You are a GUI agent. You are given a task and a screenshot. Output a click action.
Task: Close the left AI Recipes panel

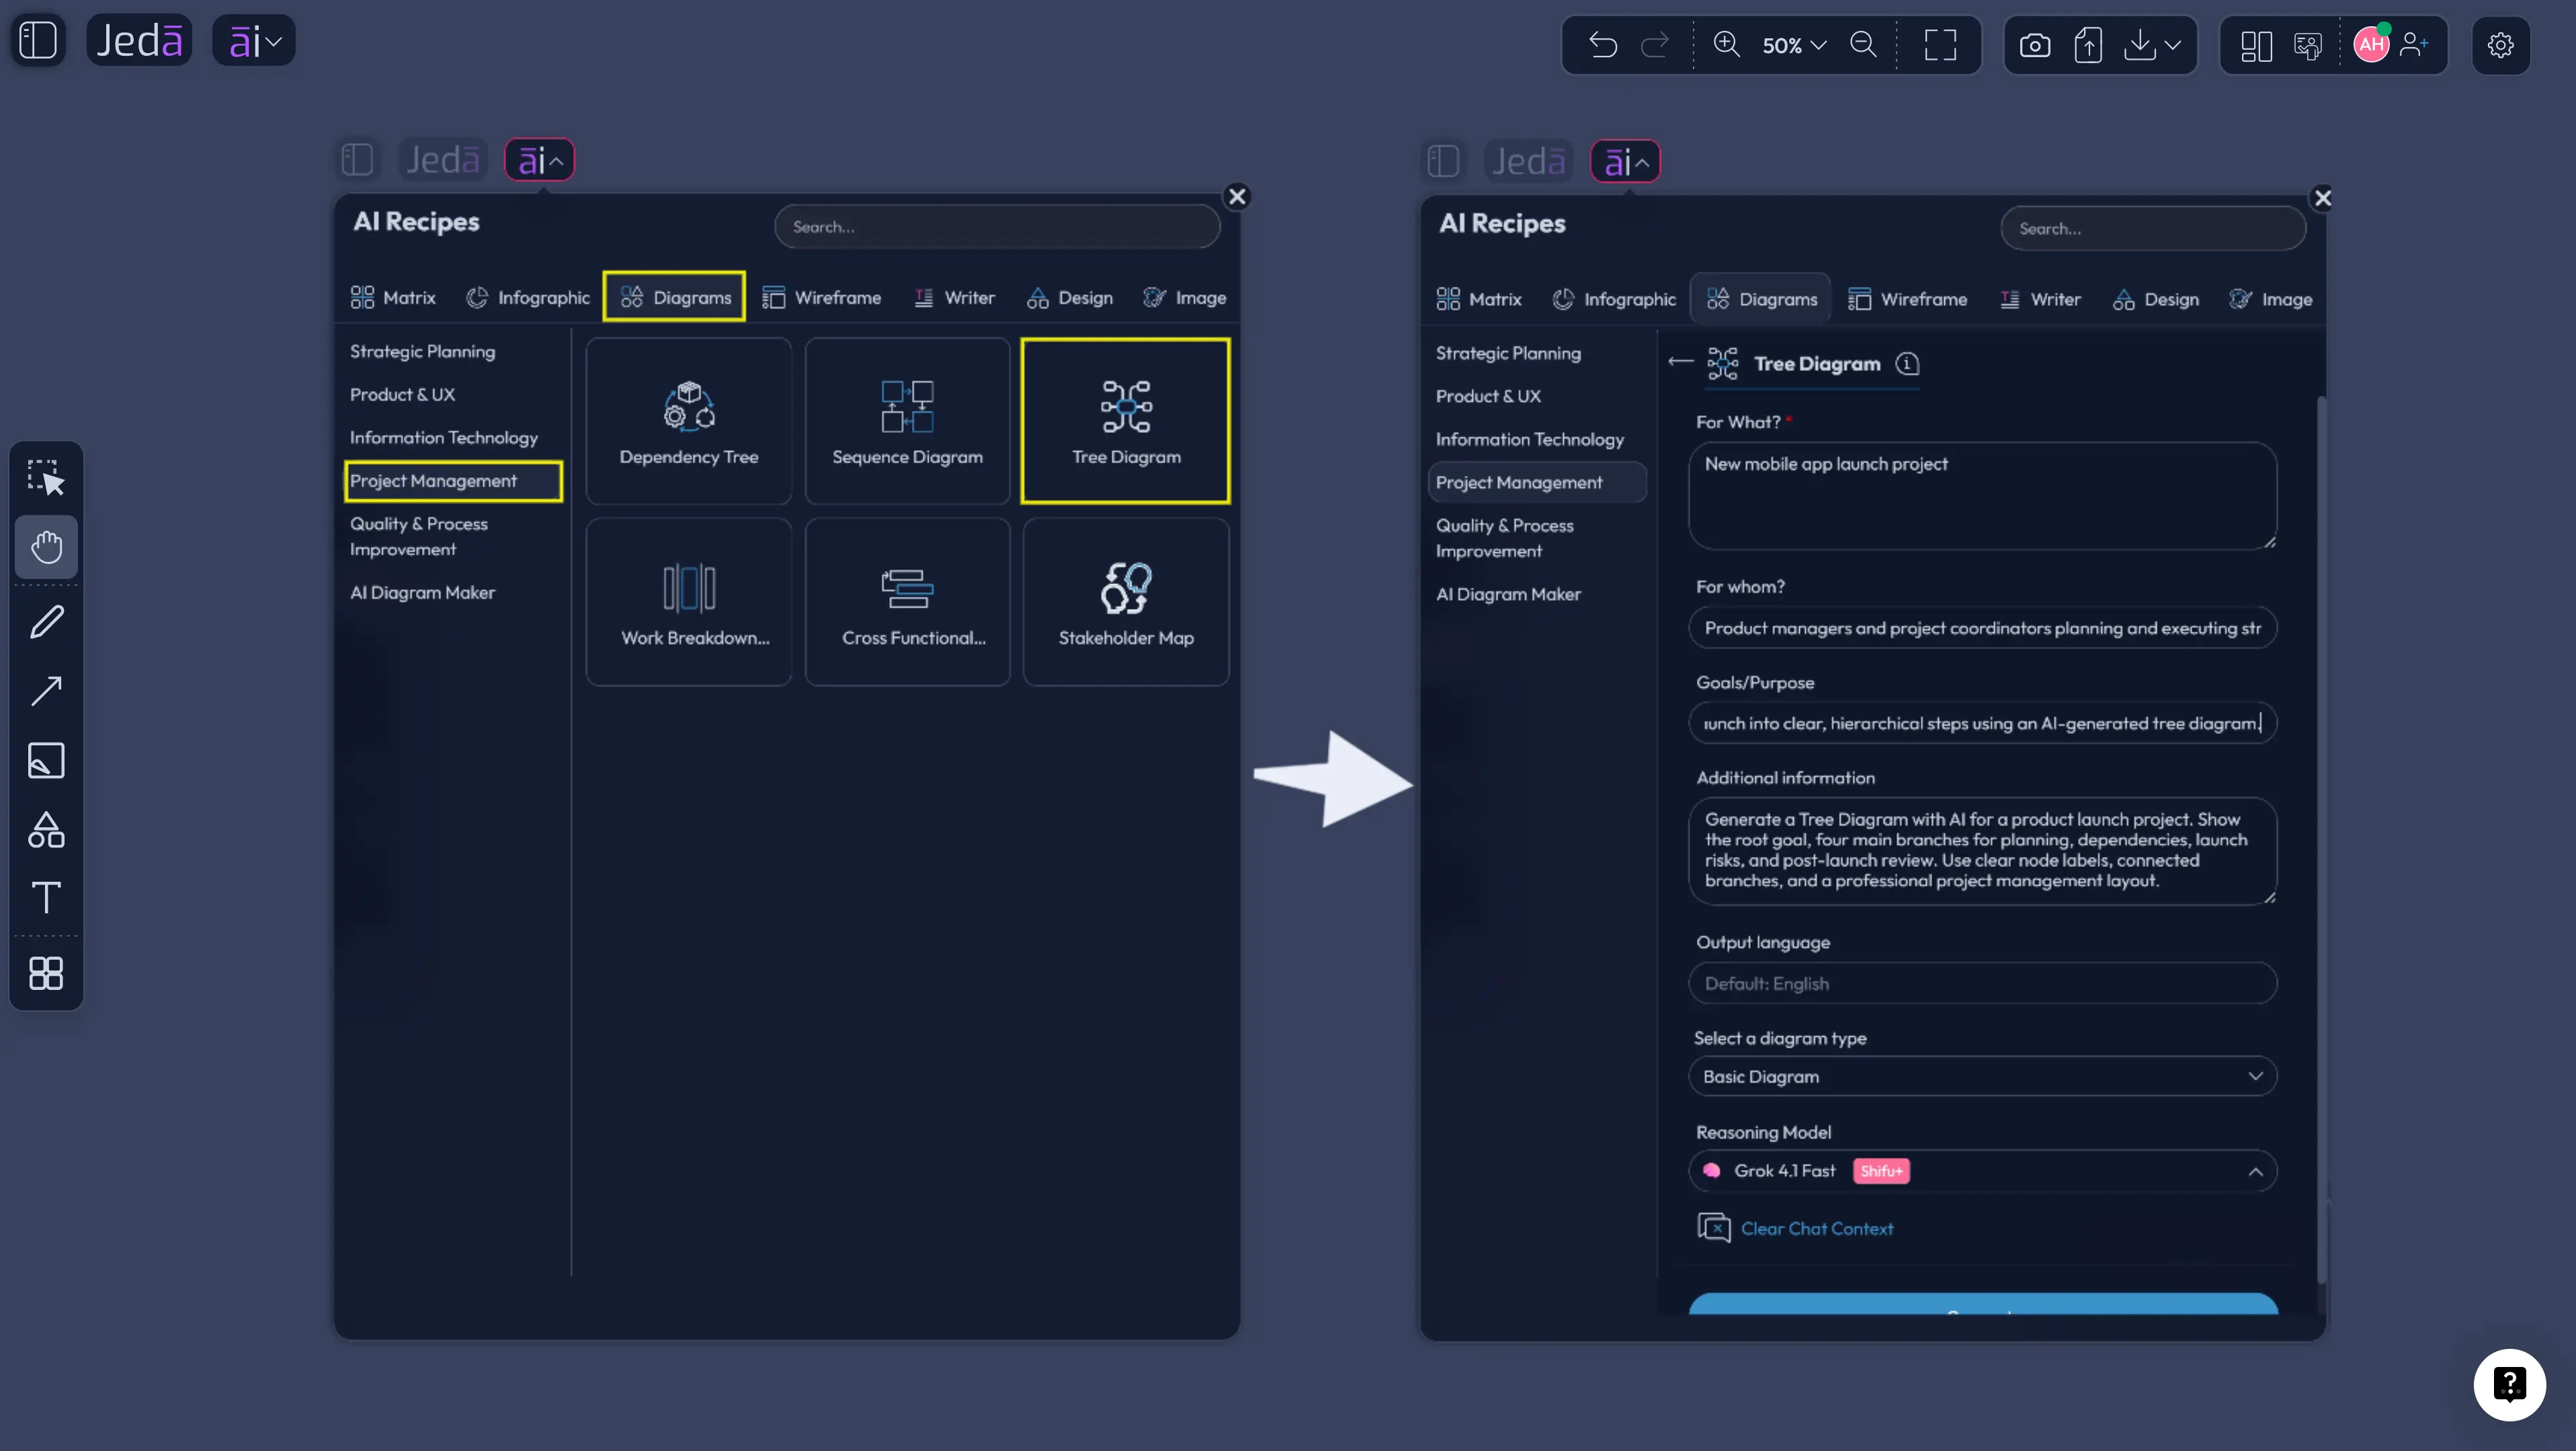click(x=1237, y=196)
